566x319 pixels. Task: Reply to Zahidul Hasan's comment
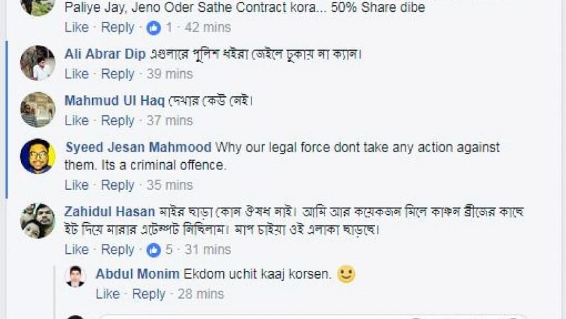point(118,250)
